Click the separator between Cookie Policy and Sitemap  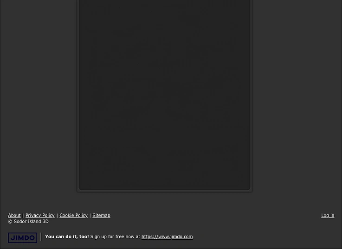[90, 216]
